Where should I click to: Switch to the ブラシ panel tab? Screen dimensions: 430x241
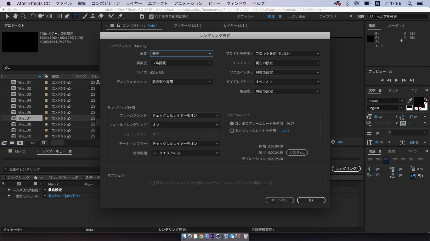click(393, 90)
